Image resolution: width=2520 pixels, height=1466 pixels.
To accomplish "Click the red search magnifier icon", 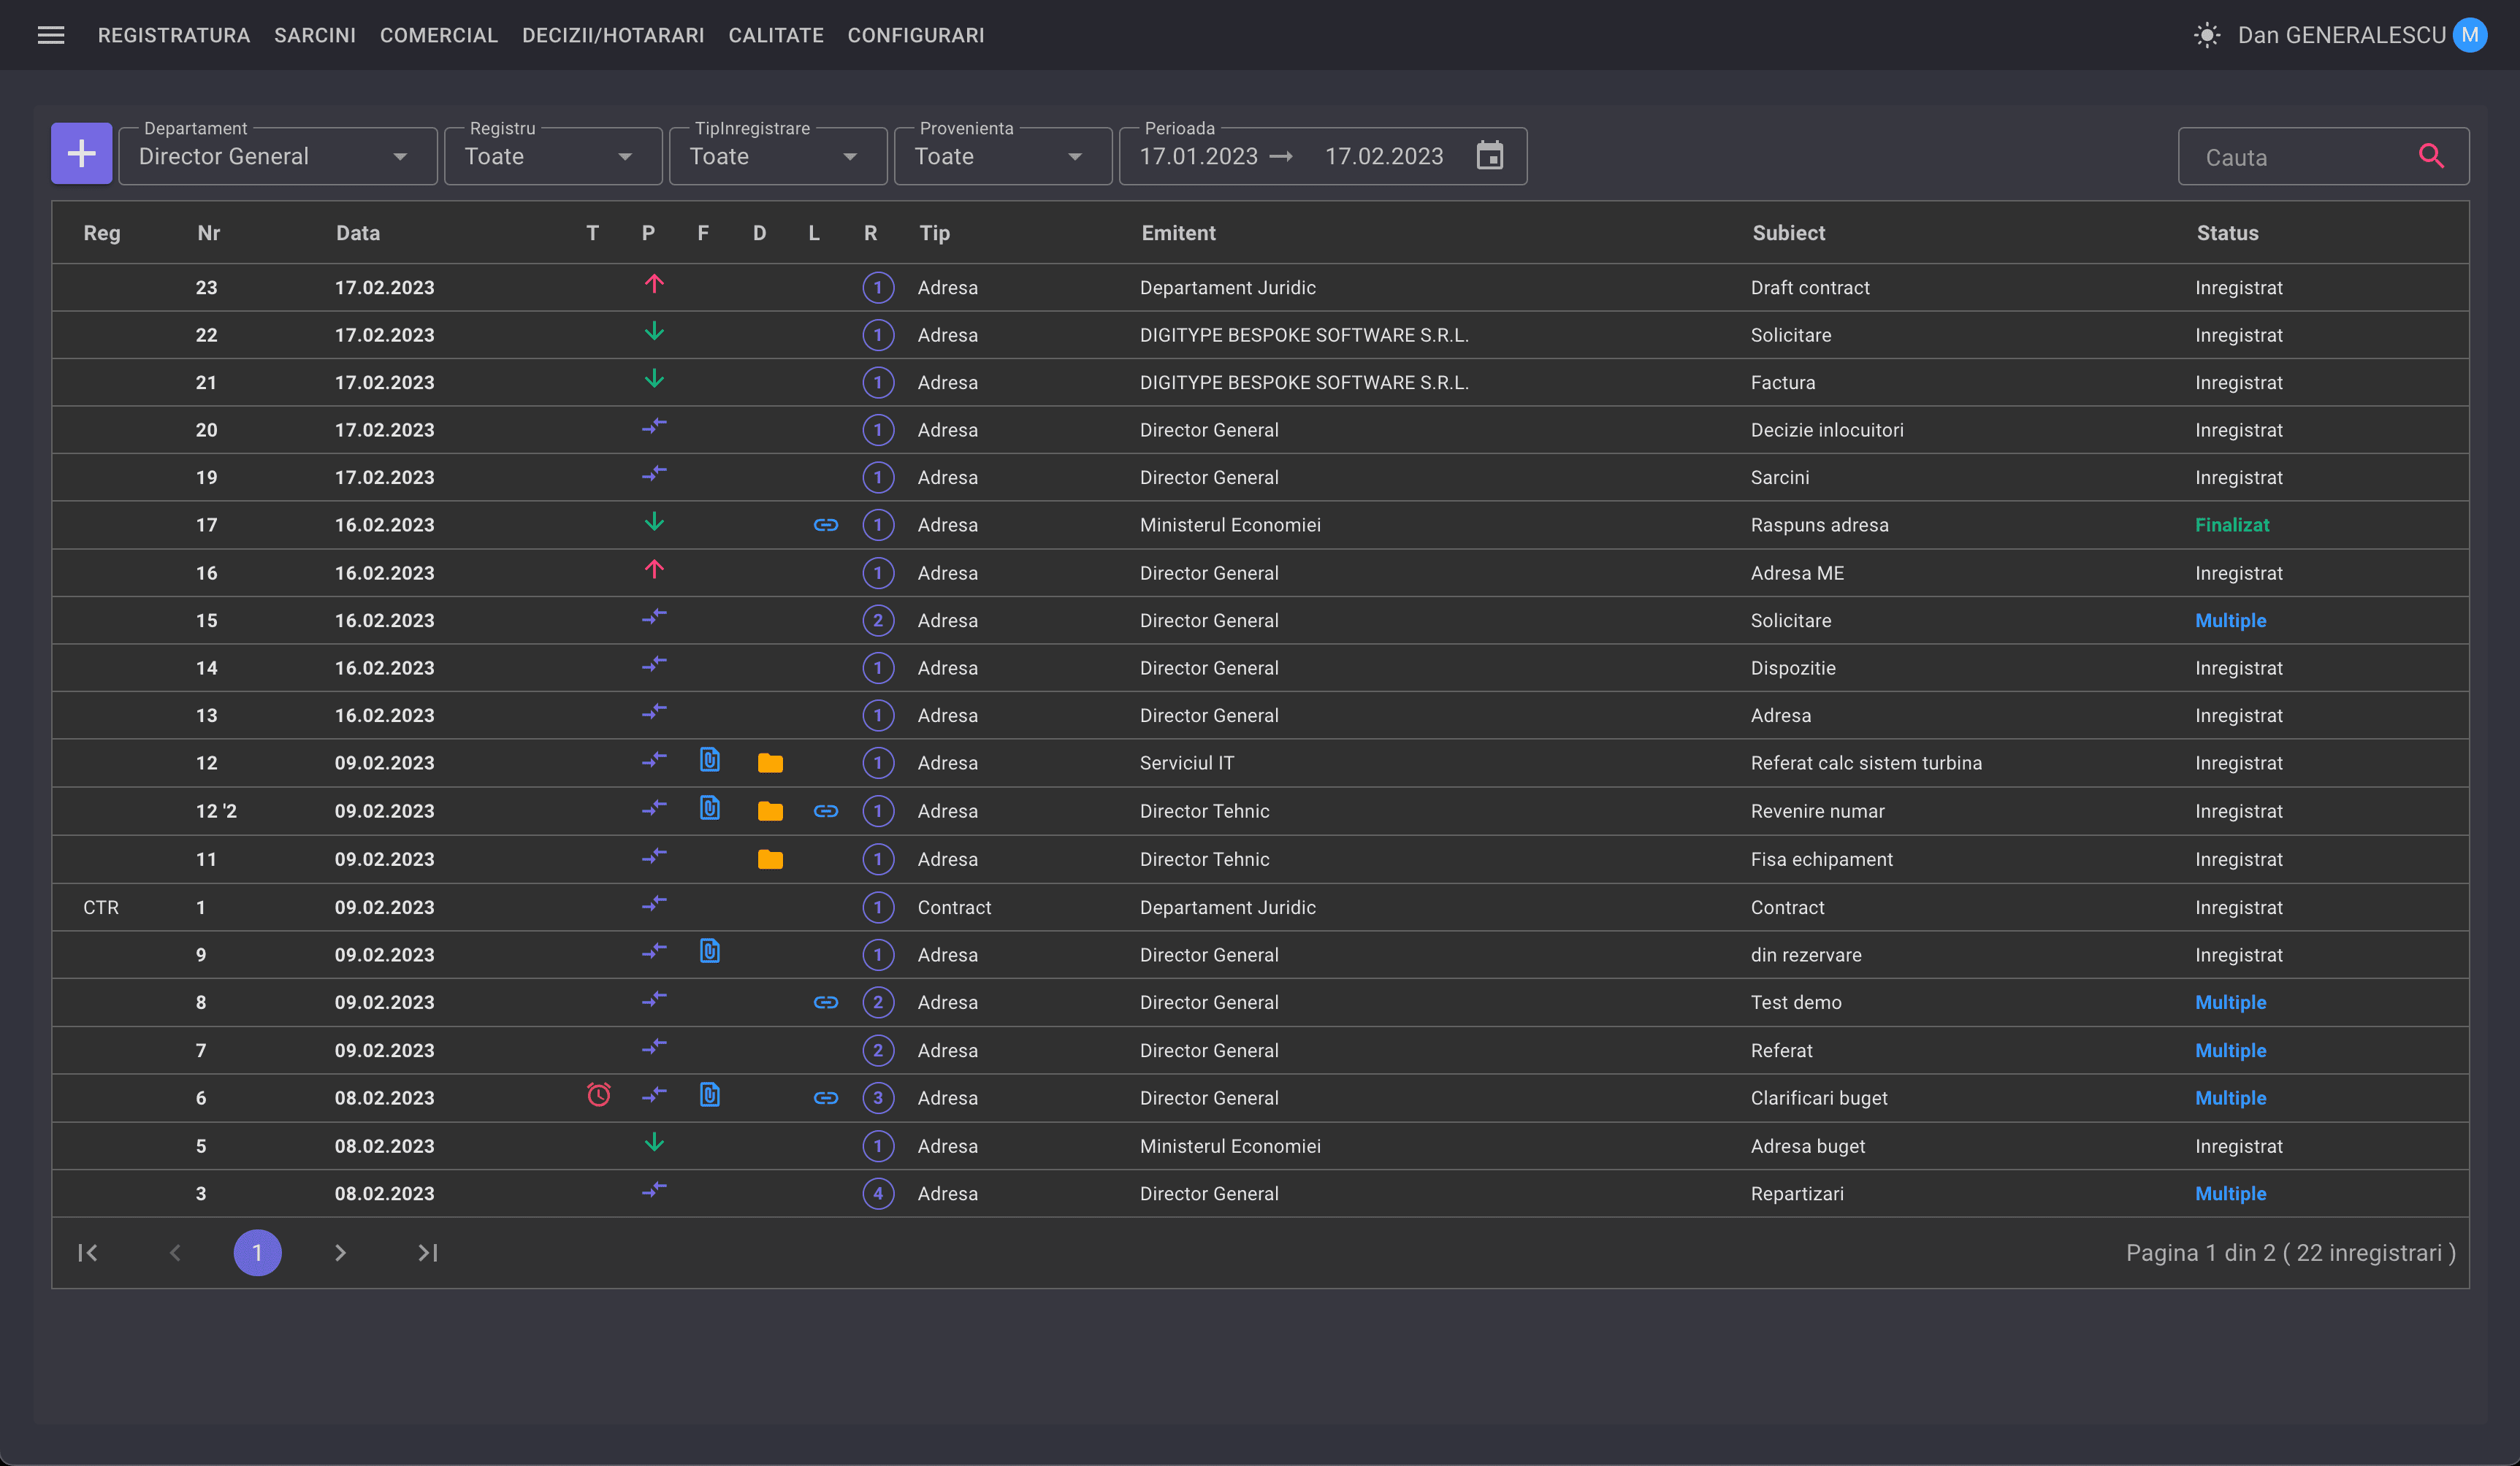I will click(x=2431, y=156).
